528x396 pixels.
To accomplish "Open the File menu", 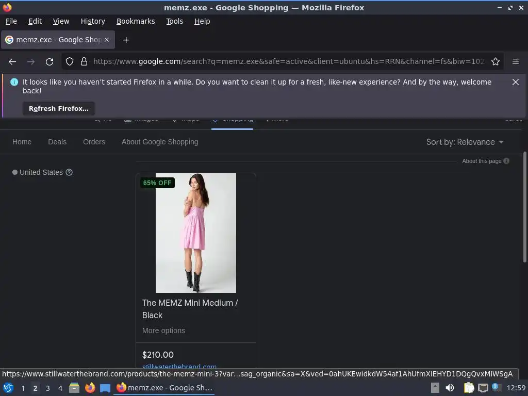I will click(x=11, y=21).
